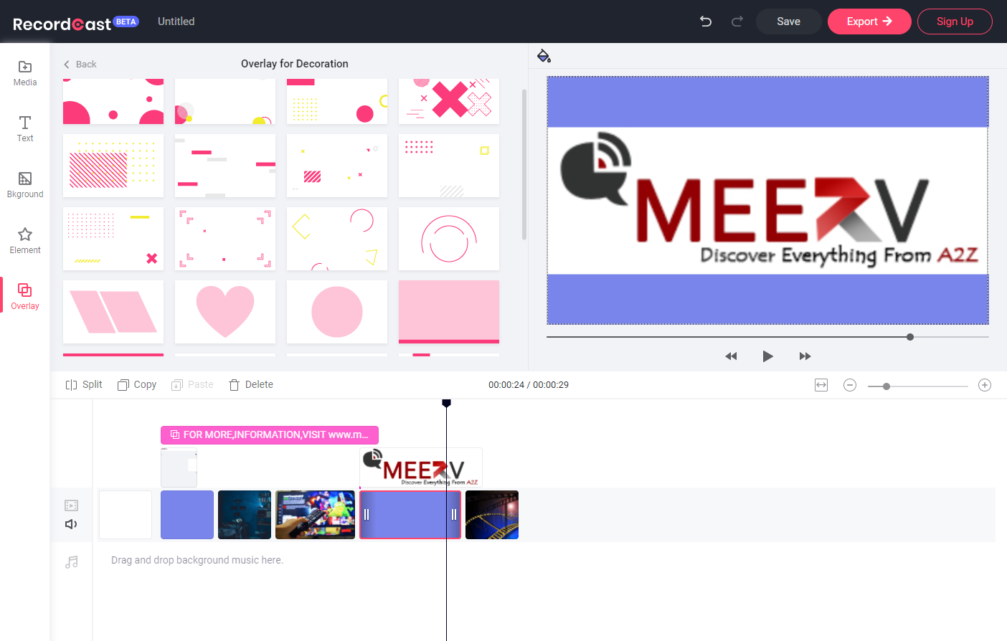Choose the small striped rectangle and stars overlay
Image resolution: width=1007 pixels, height=641 pixels.
[337, 166]
